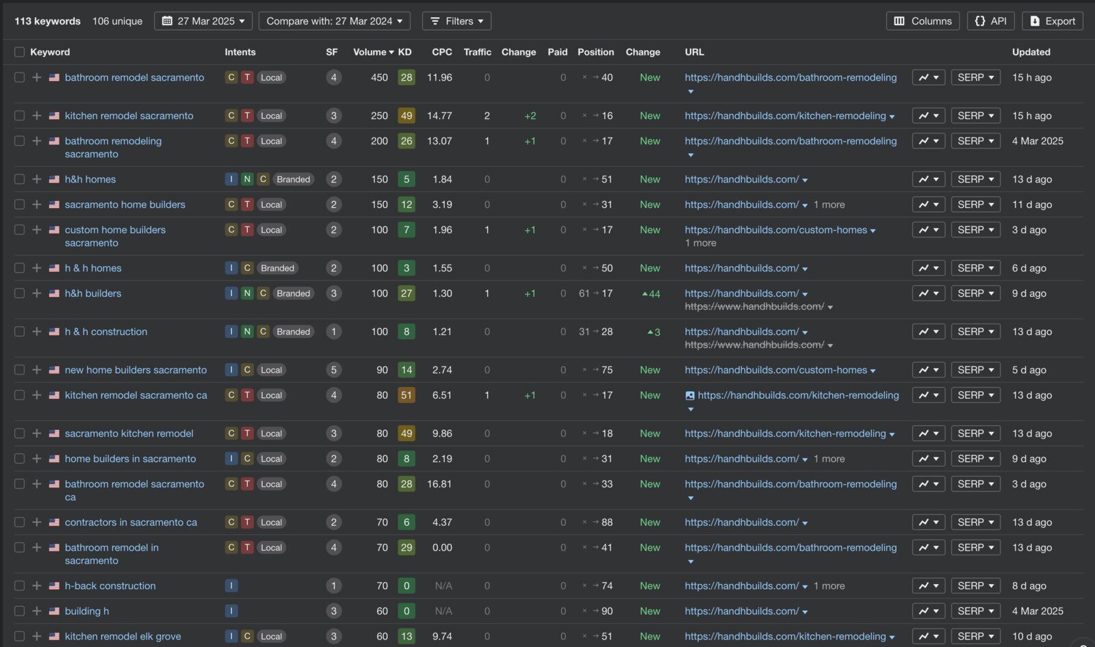The width and height of the screenshot is (1095, 647).
Task: Select the checkbox for 'h & h construction'
Action: pyautogui.click(x=19, y=332)
